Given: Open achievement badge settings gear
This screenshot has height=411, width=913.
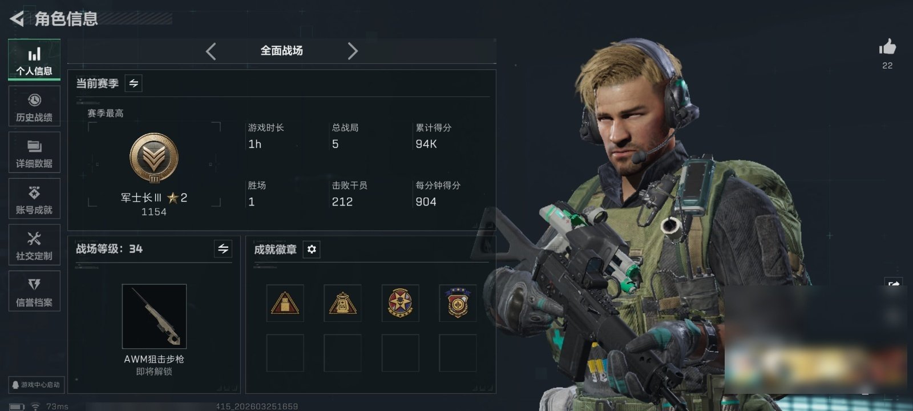Looking at the screenshot, I should 312,249.
